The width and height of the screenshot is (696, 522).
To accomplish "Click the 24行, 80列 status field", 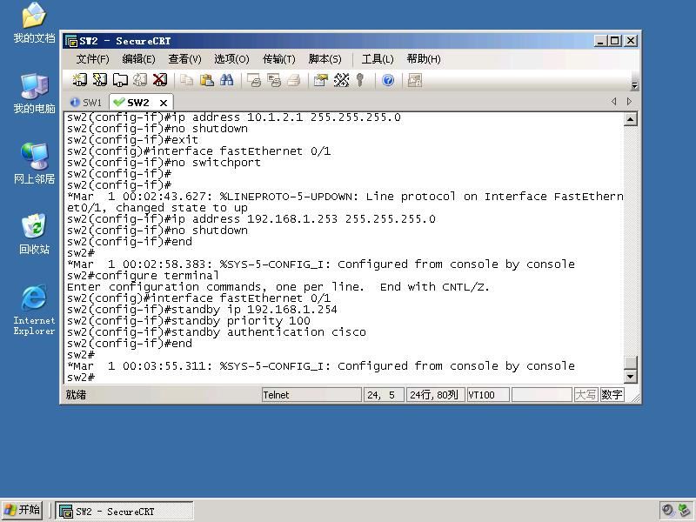I will pyautogui.click(x=435, y=395).
